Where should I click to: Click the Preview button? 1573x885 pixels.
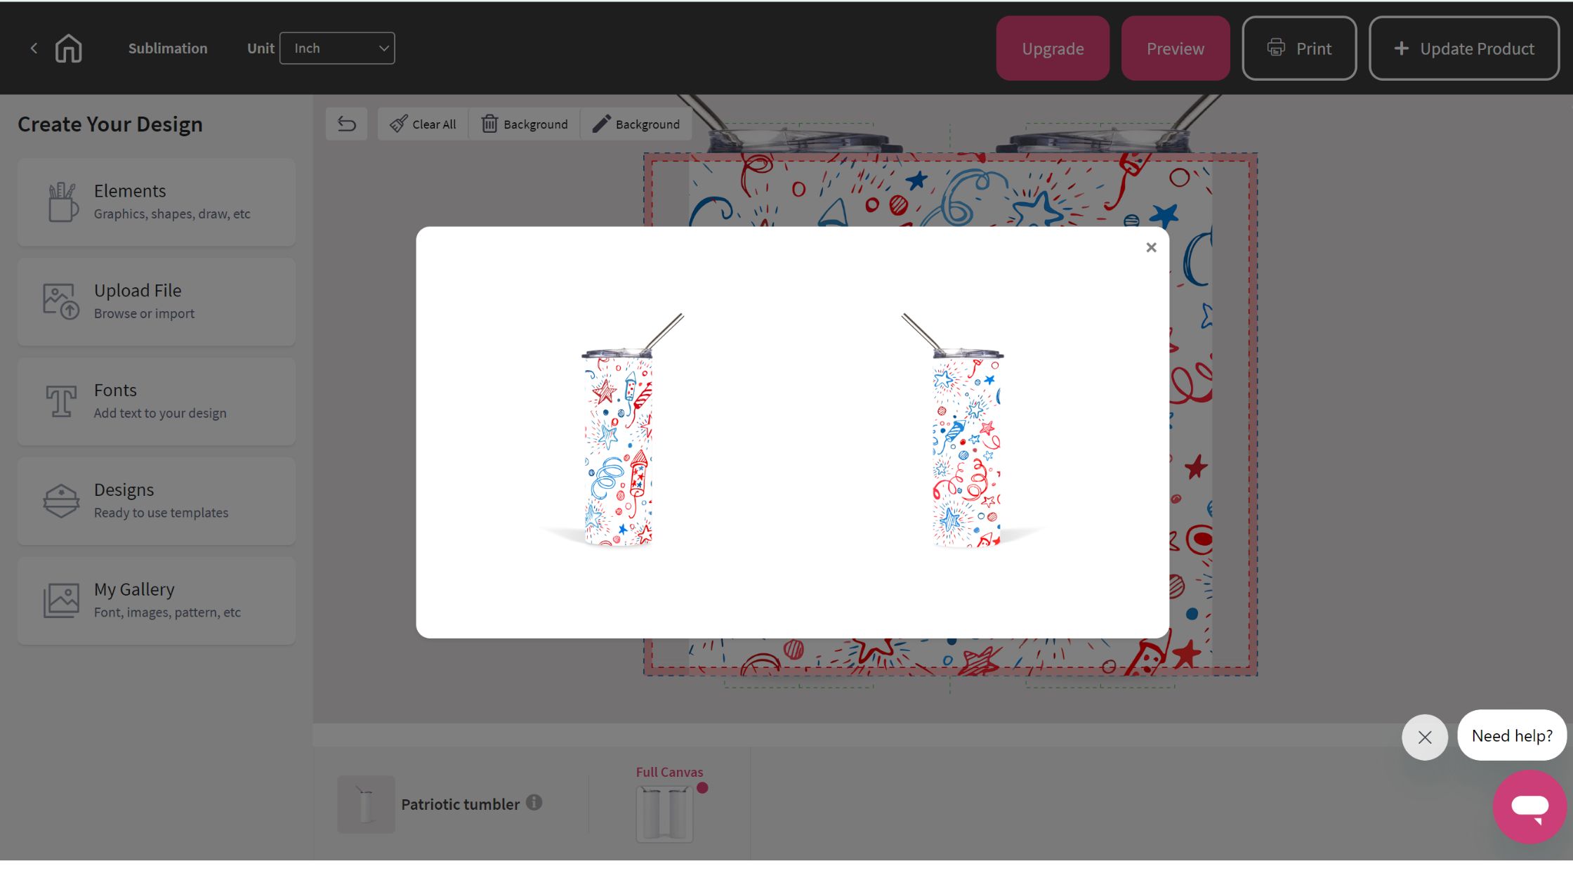1176,48
